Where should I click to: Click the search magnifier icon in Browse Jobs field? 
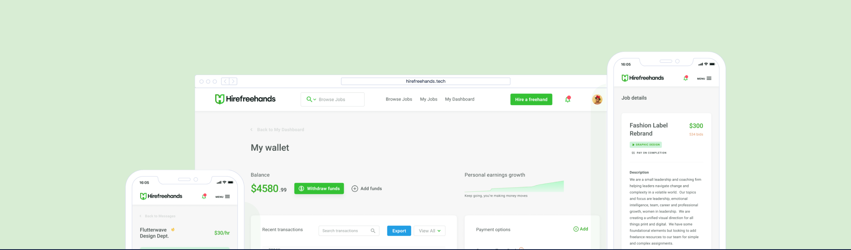309,99
